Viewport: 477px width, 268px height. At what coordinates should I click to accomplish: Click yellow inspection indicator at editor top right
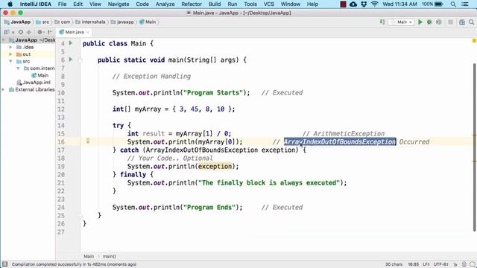coord(474,40)
